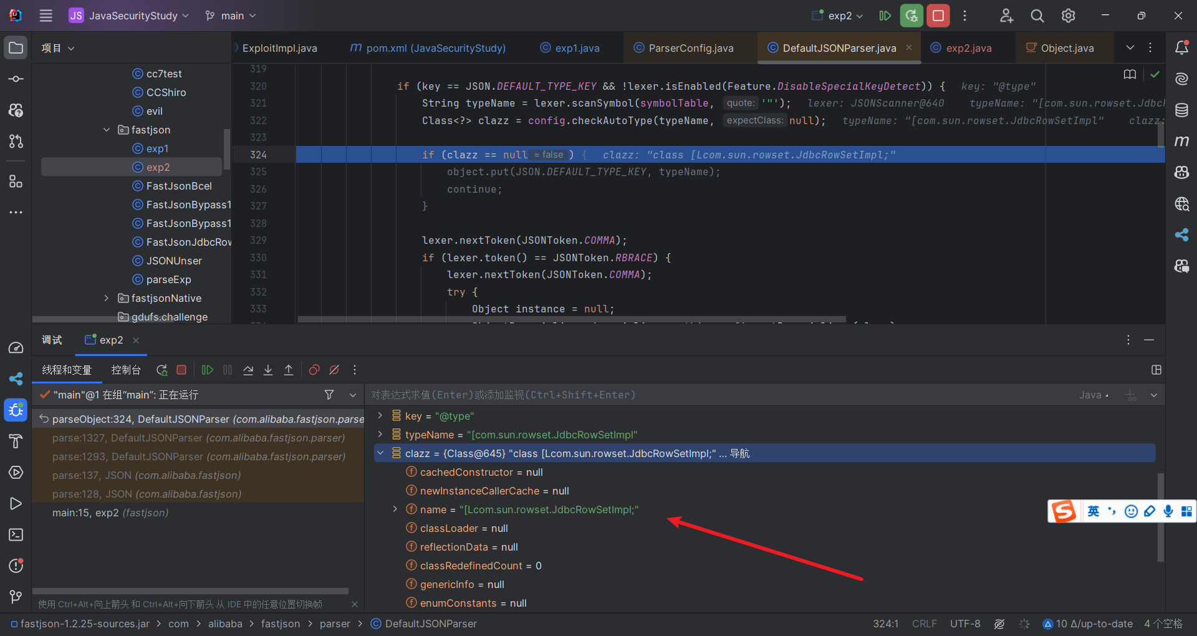
Task: Expand the fastjsonNative folder
Action: click(x=107, y=298)
